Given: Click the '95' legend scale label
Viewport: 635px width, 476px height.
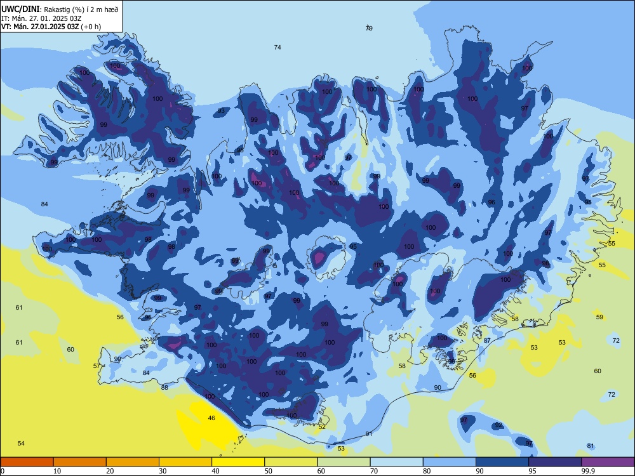Looking at the screenshot, I should (x=532, y=471).
